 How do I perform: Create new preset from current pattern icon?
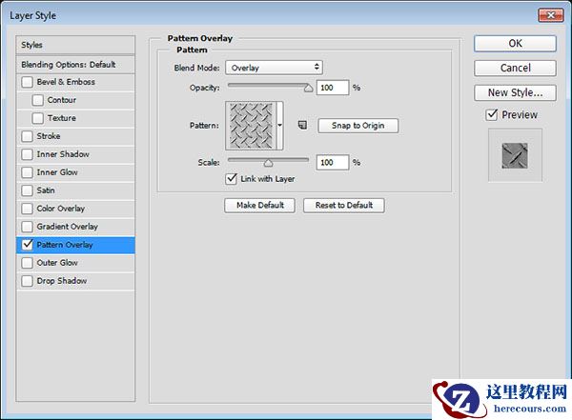302,125
